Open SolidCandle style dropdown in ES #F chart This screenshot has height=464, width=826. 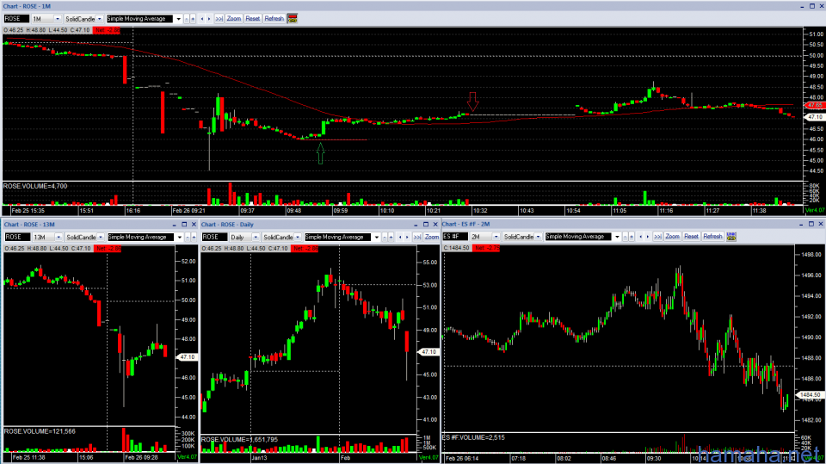click(538, 237)
